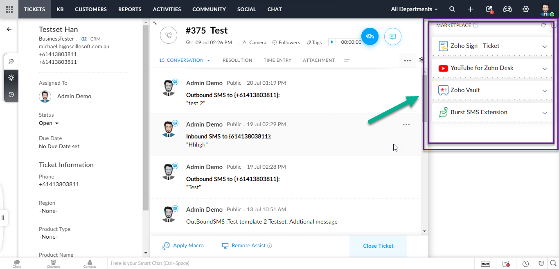Screen dimensions: 559x269
Task: Click the Remote Assist link
Action: coord(244,246)
